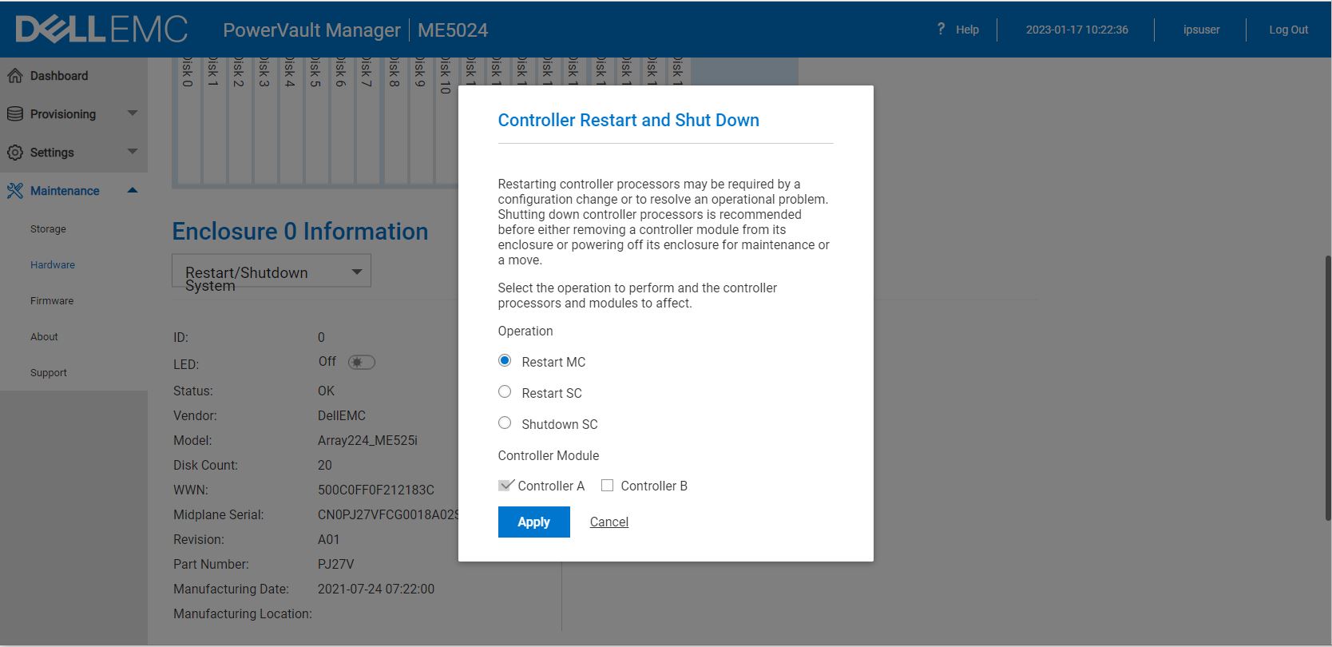Click the Cancel link
Screen dimensions: 1332x647
click(609, 522)
